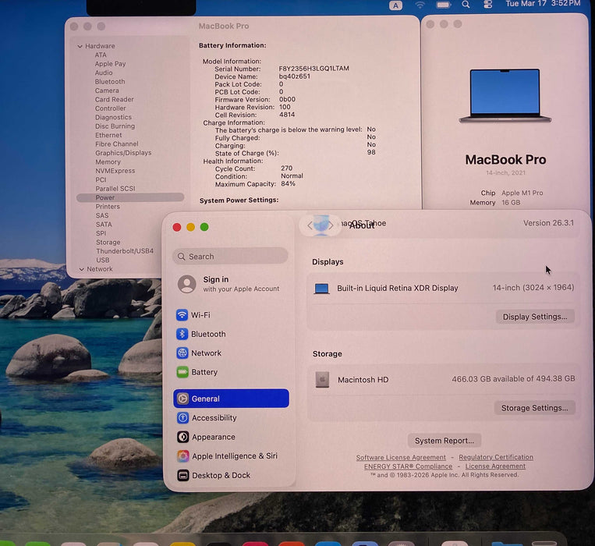Click 466.03 GB available of 494.38 GB
595x546 pixels.
513,378
